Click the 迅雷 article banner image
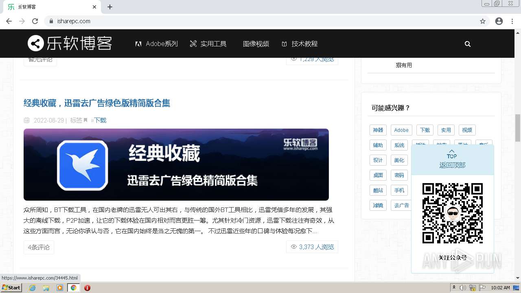The image size is (521, 293). click(176, 164)
